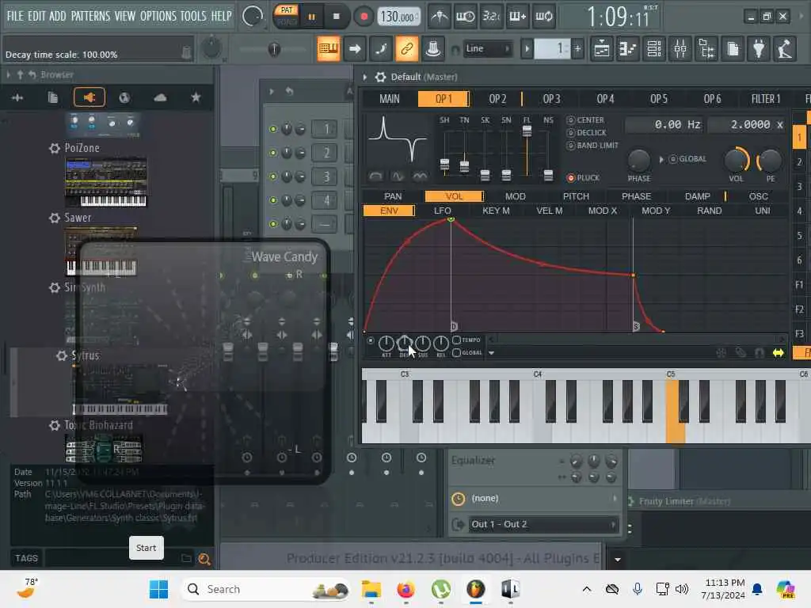Viewport: 811px width, 608px height.
Task: Toggle note/clip grouping stamp icon
Action: [433, 48]
